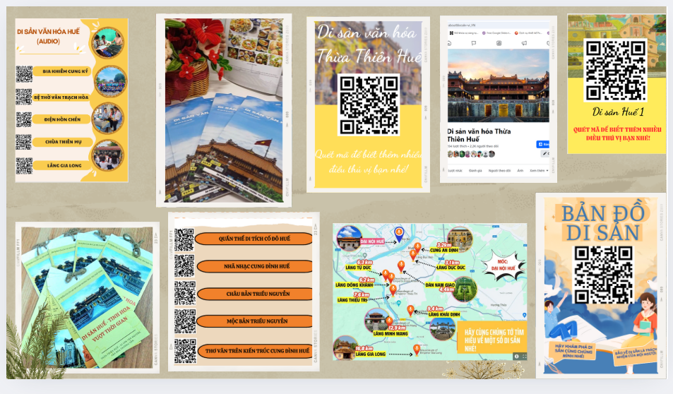
Task: Click the QR code on the Bản Đồ Di Sản poster
Action: pos(603,275)
